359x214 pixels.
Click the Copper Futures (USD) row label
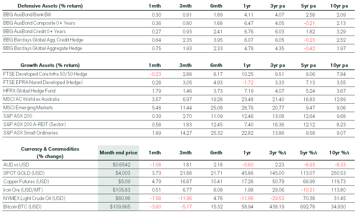[26, 182]
